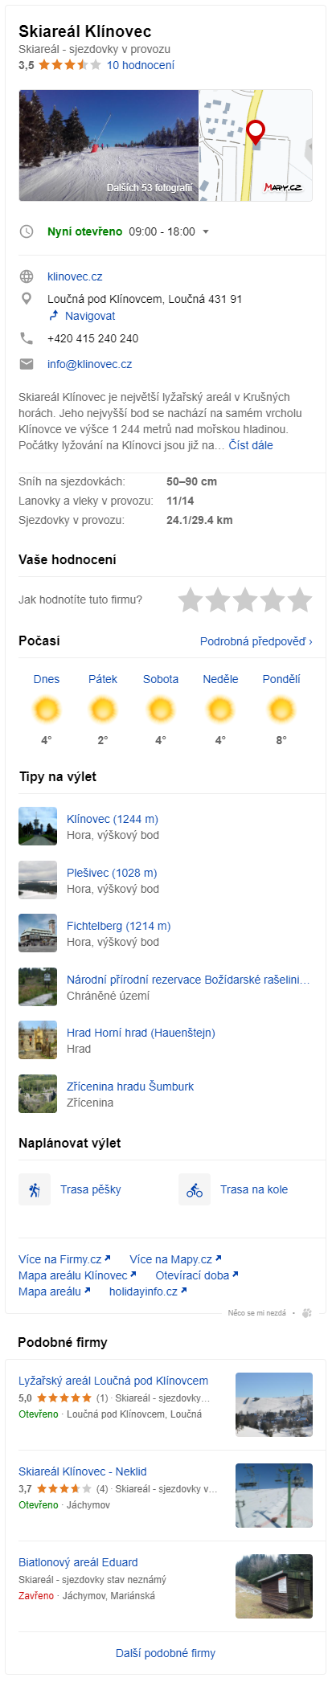Open the Více na Firmy.cz link

coord(65,1259)
